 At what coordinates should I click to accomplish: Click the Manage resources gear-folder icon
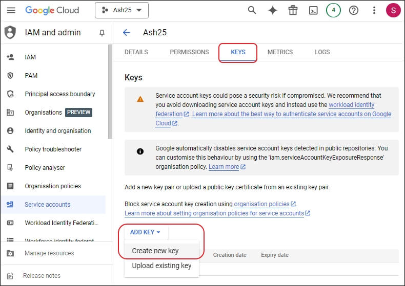pyautogui.click(x=10, y=253)
